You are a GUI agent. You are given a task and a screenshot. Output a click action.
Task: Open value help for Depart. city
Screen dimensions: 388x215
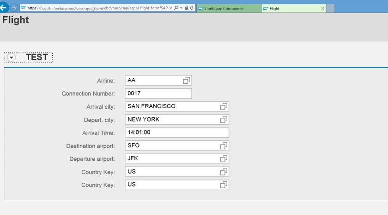(224, 119)
